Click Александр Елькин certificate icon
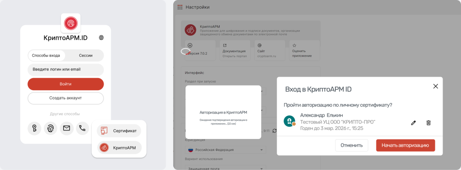The width and height of the screenshot is (461, 170). click(289, 121)
